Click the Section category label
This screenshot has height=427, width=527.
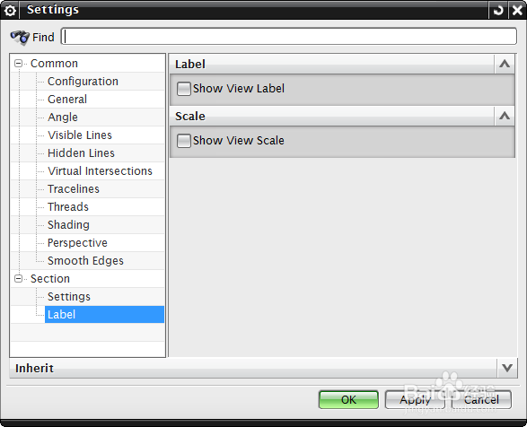(x=50, y=278)
